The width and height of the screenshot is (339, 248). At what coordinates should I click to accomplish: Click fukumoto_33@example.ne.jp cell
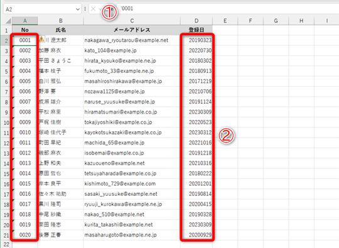pyautogui.click(x=132, y=71)
